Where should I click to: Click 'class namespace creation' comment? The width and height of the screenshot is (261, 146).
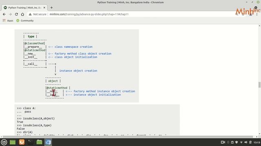point(73,47)
